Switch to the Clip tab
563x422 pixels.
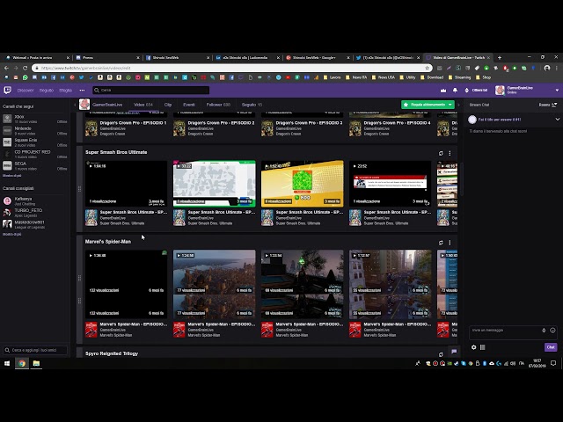[x=168, y=105]
